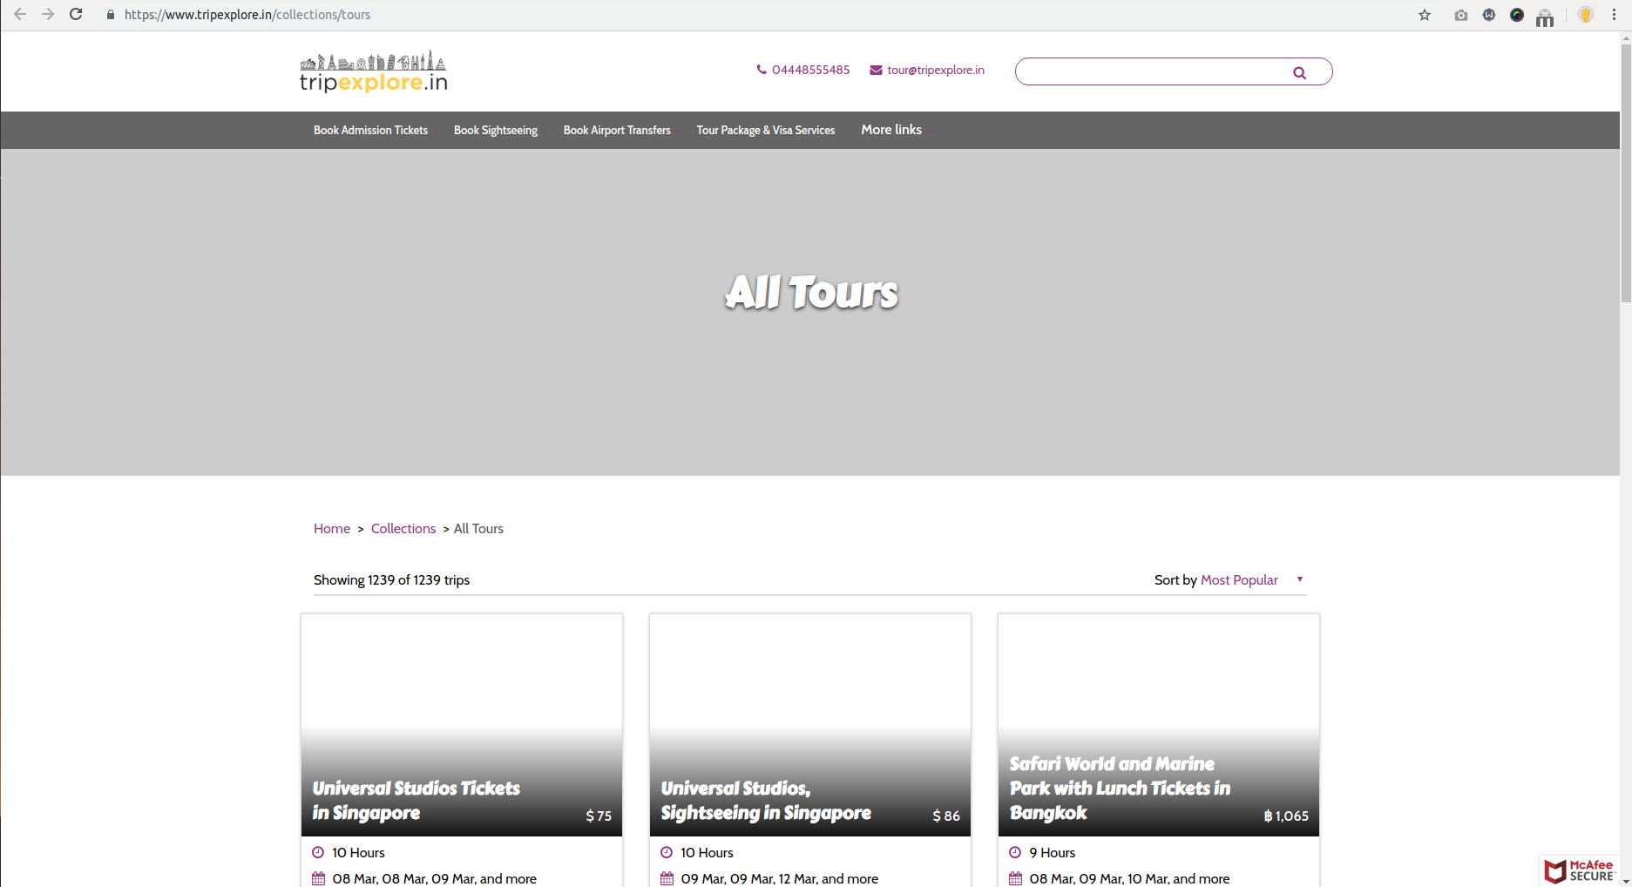Click the bookmark star icon
Viewport: 1632px width, 887px height.
tap(1425, 15)
